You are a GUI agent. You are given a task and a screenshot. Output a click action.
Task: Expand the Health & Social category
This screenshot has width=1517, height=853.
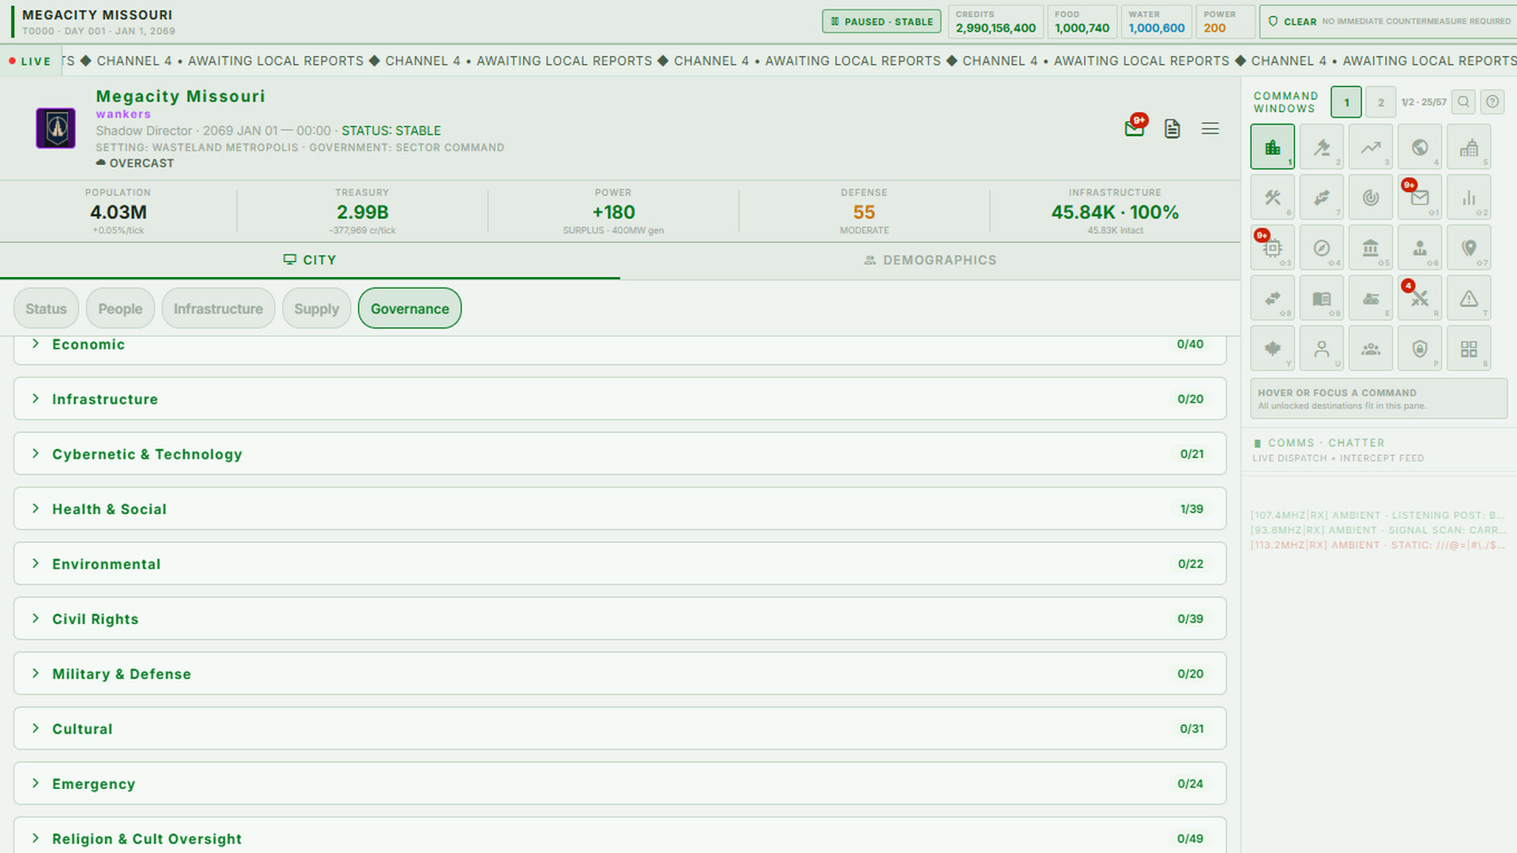coord(619,509)
